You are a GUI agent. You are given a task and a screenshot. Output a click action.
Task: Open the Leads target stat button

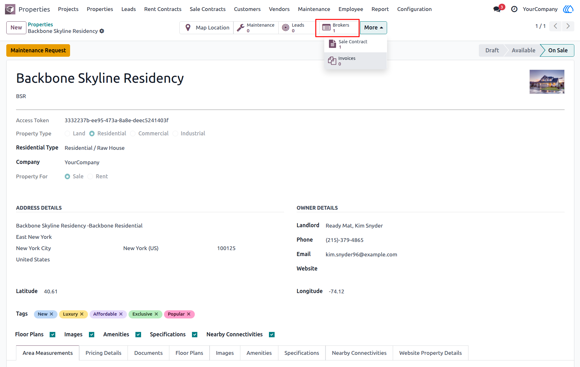(297, 28)
